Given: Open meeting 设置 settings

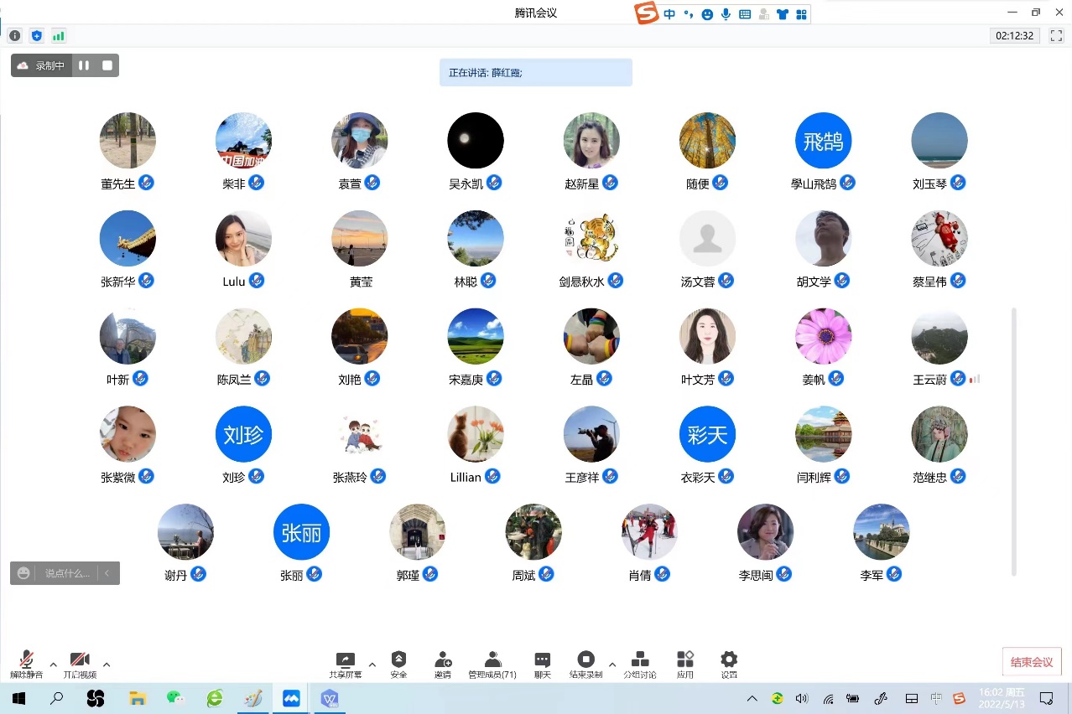Looking at the screenshot, I should [729, 665].
